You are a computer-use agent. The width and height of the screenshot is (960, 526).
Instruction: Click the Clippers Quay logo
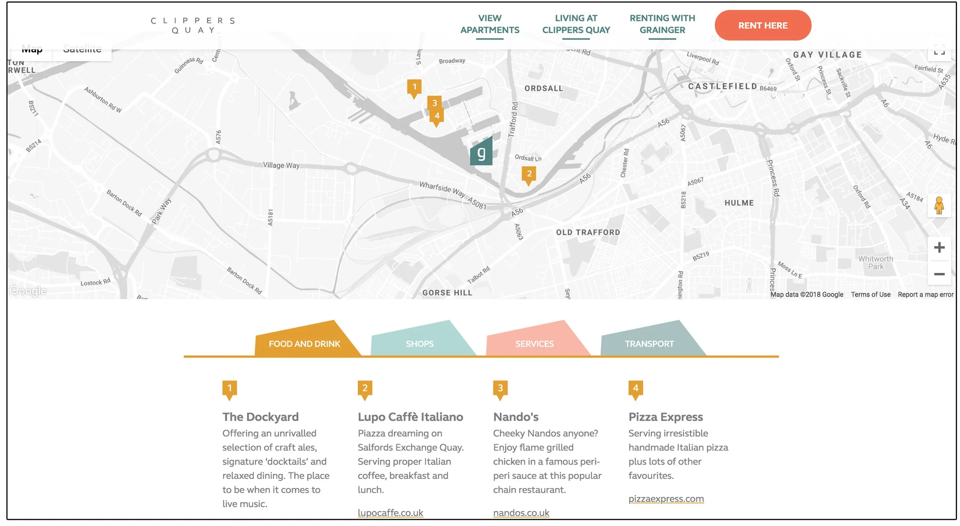(193, 25)
